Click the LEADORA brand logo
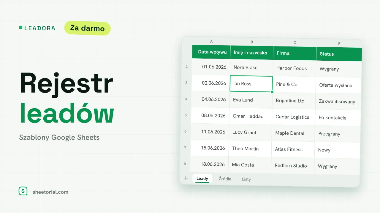This screenshot has width=380, height=213. click(37, 28)
